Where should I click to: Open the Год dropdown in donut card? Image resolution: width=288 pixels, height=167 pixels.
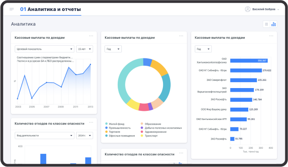point(113,49)
